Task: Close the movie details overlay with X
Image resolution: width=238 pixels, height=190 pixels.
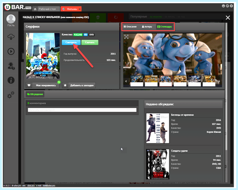Action: (228, 18)
